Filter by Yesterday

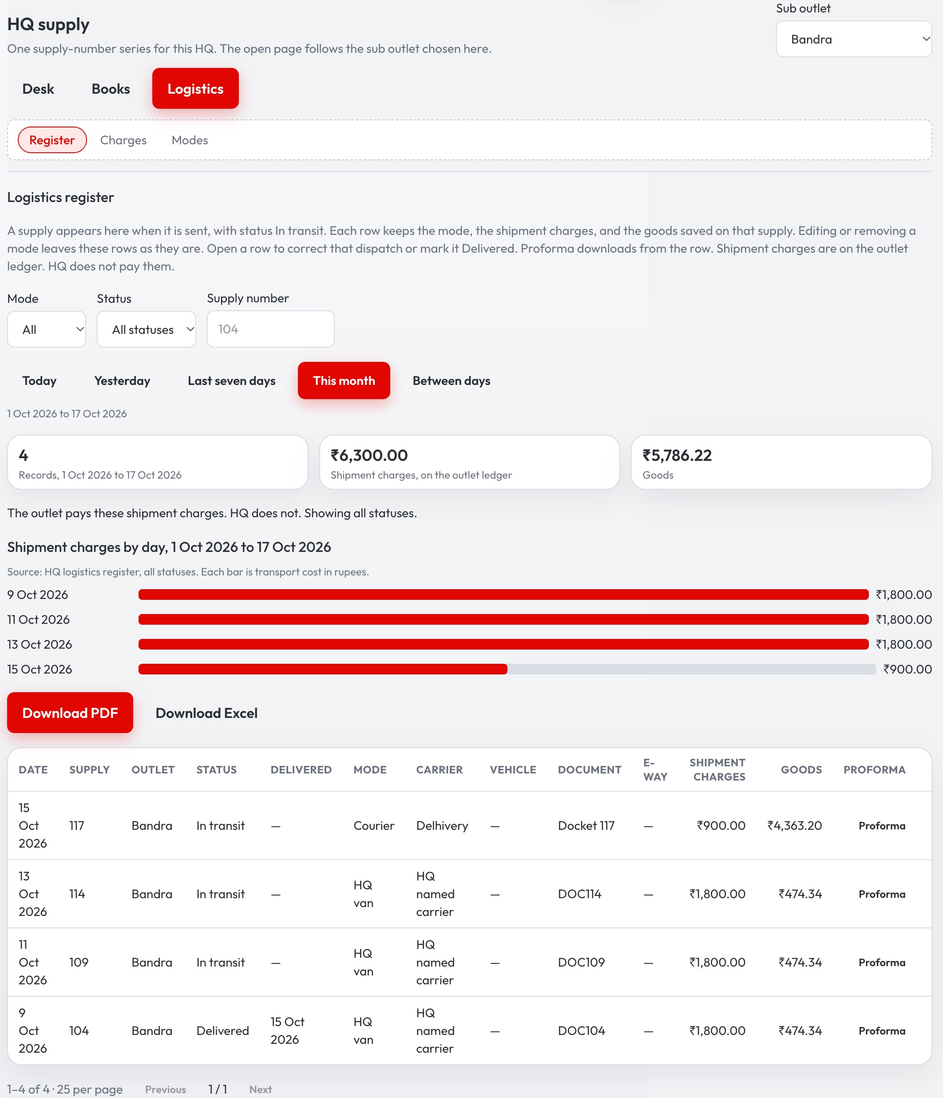click(x=123, y=381)
